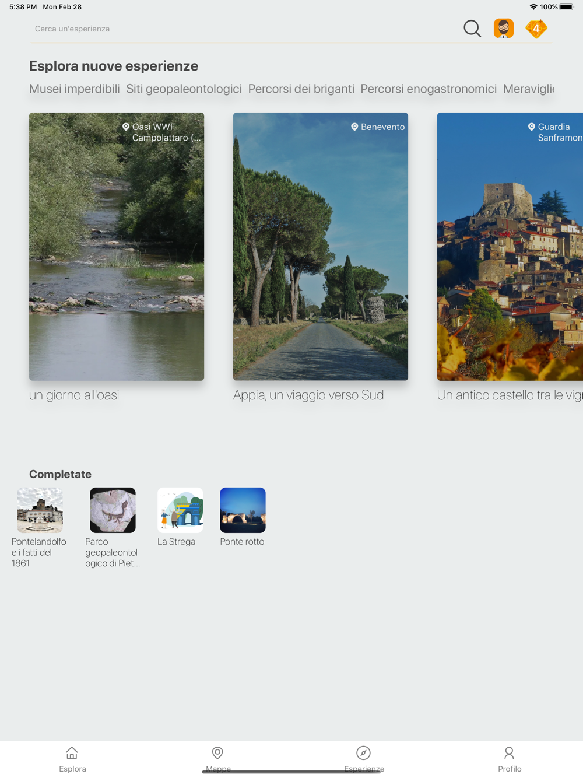Select the Musei imperdibili category

pos(75,89)
